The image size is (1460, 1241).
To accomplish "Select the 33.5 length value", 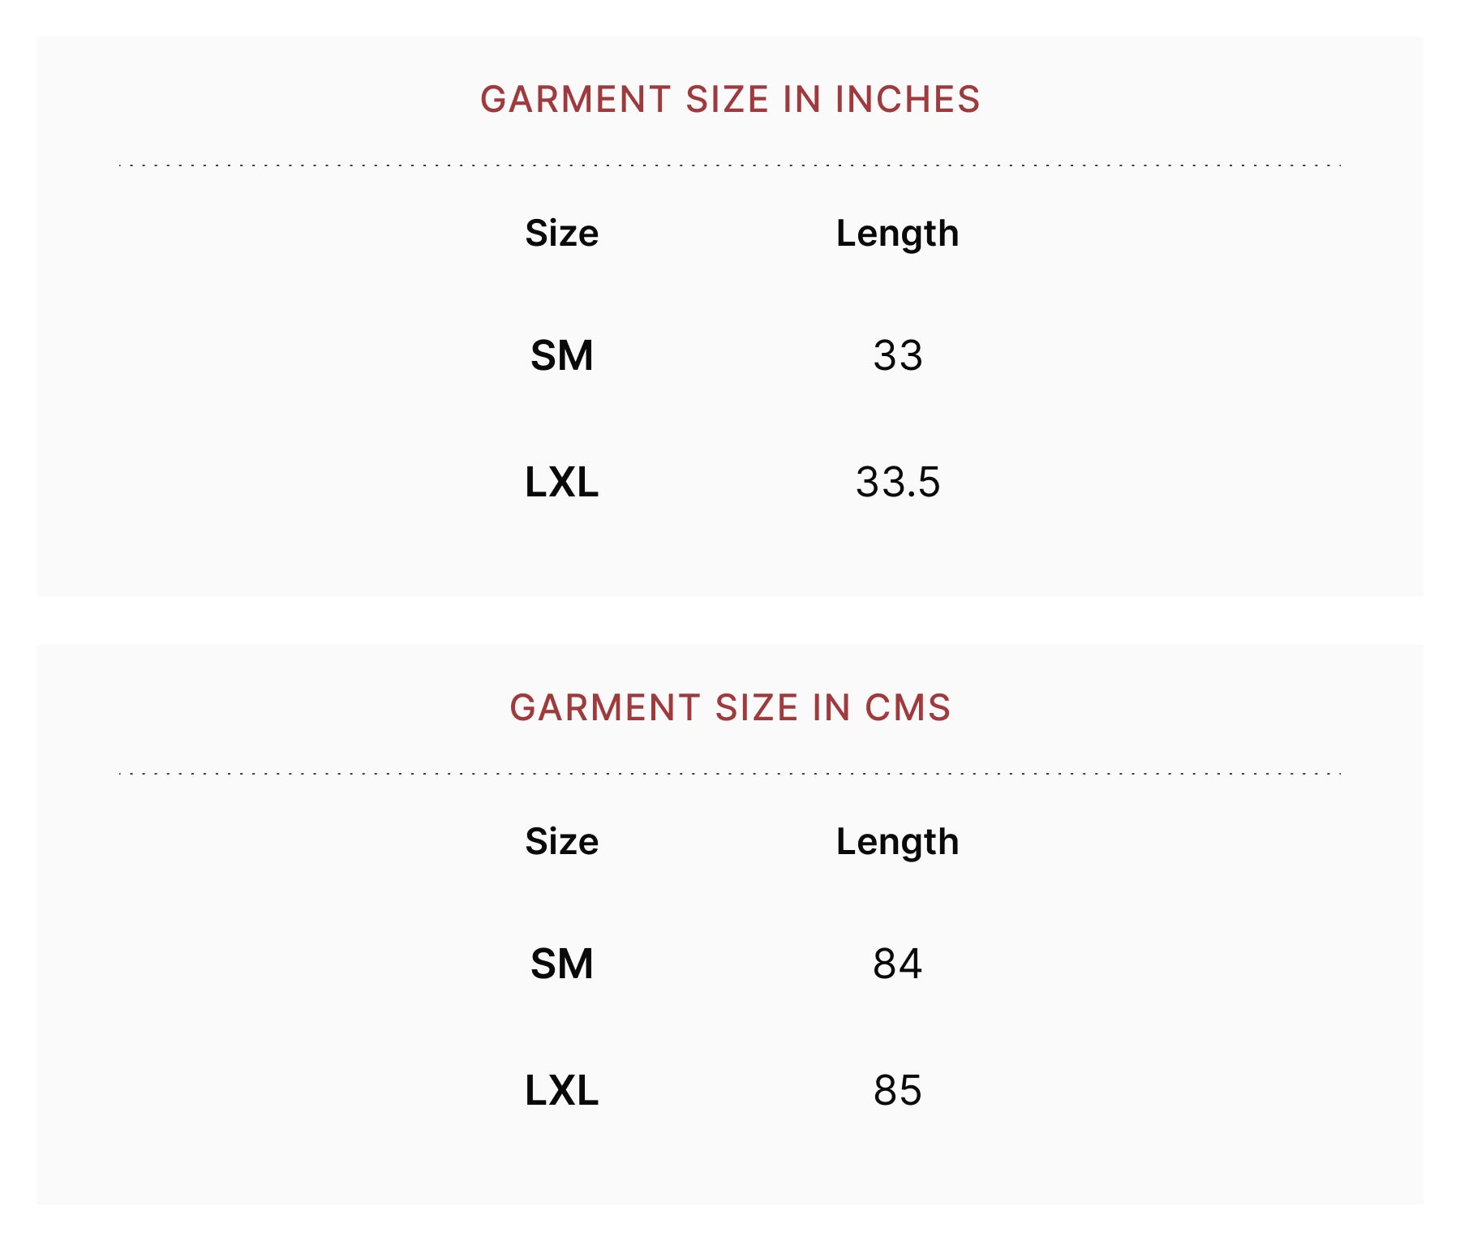I will (897, 482).
